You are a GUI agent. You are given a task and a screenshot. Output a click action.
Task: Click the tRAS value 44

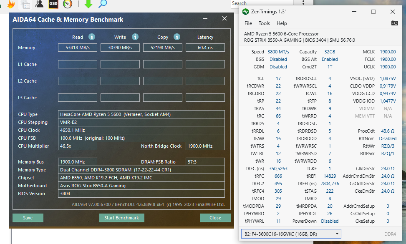tap(278, 108)
